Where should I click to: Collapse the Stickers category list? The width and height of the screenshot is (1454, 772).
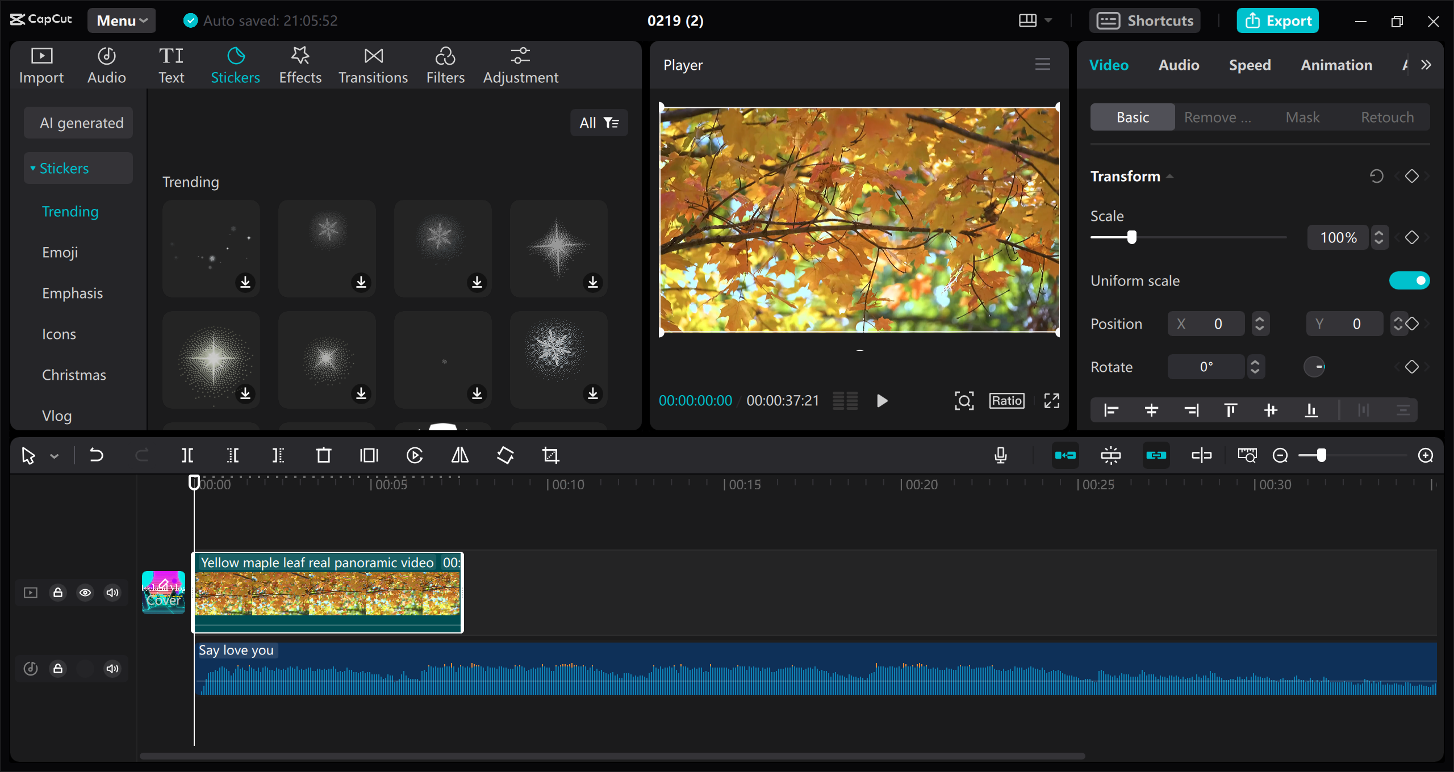tap(32, 168)
